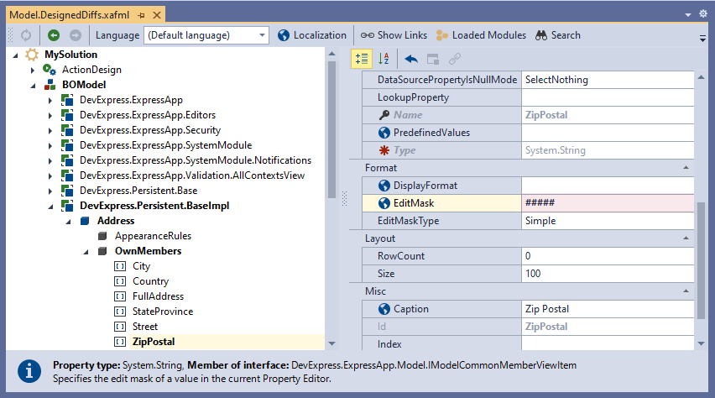Collapse the OwnMembers node
The image size is (715, 398).
pos(86,252)
